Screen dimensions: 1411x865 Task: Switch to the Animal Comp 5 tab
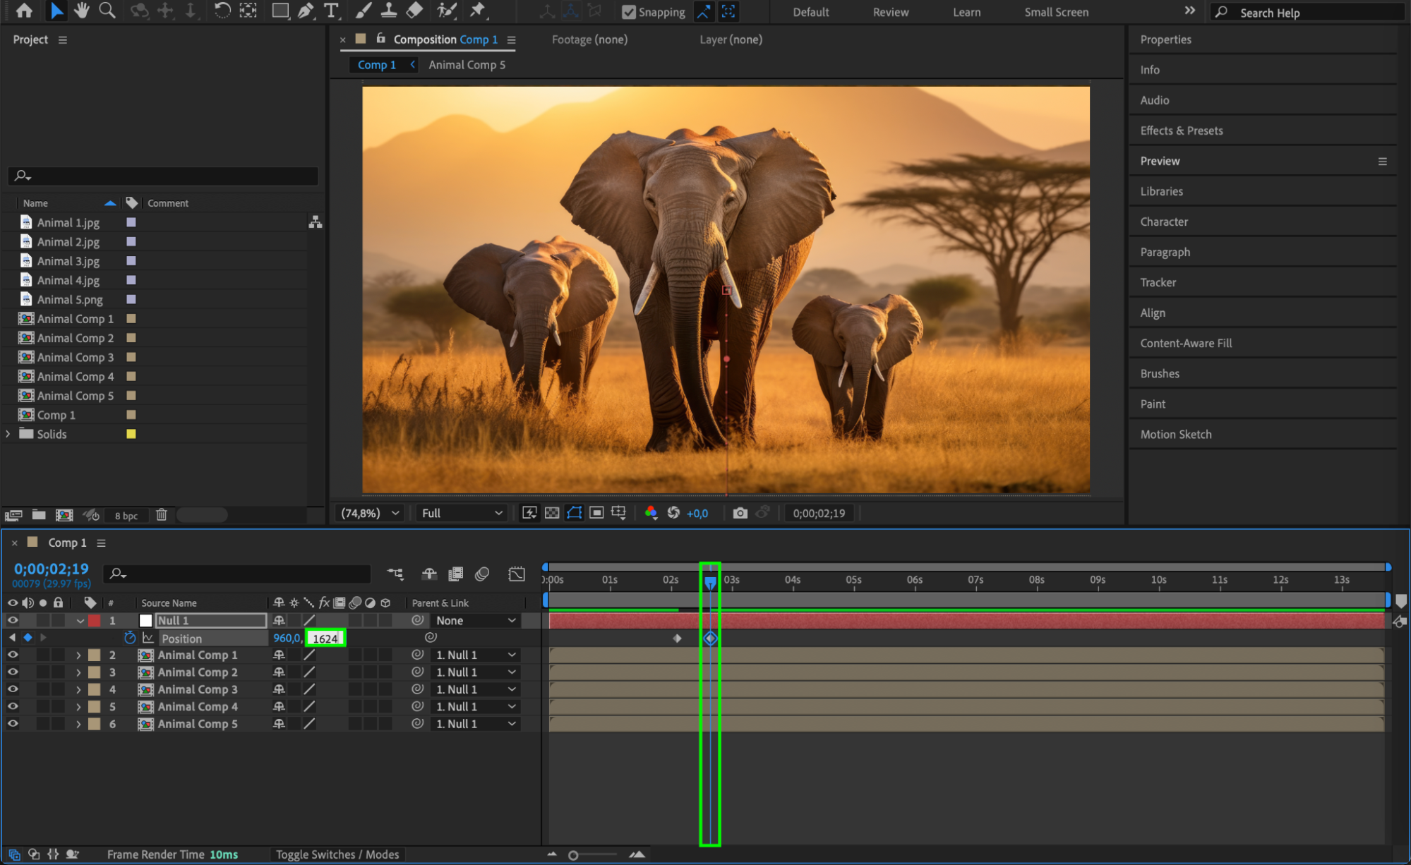[467, 65]
